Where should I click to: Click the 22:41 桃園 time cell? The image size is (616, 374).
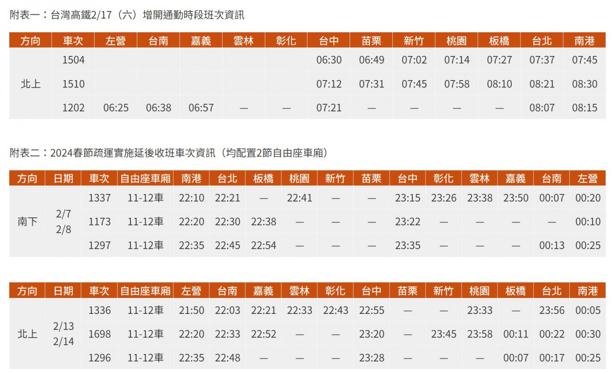tap(300, 198)
